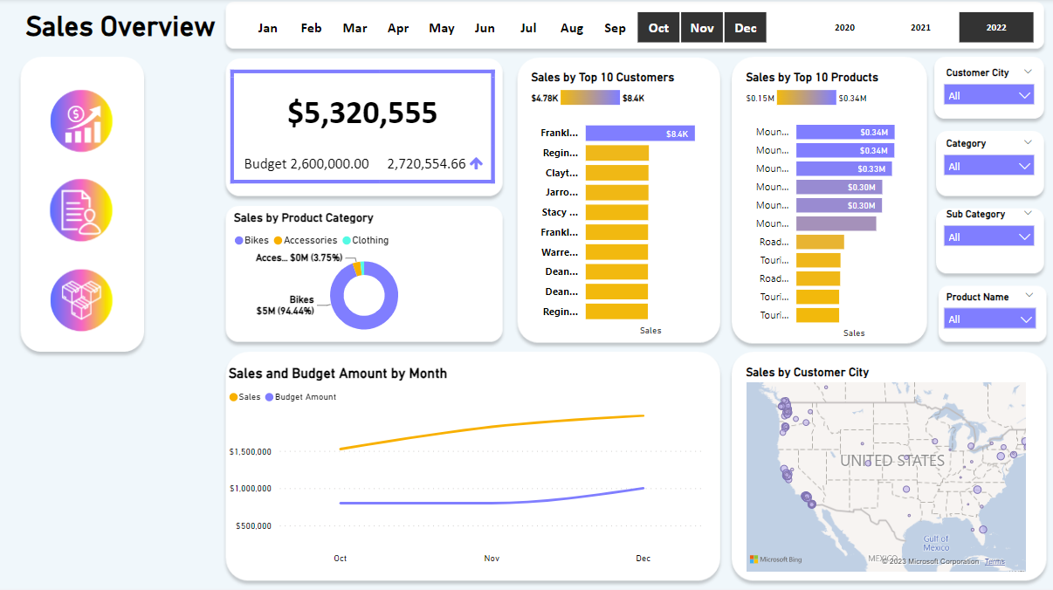Open the Customer City slicer dropdown
This screenshot has height=590, width=1053.
coord(988,94)
